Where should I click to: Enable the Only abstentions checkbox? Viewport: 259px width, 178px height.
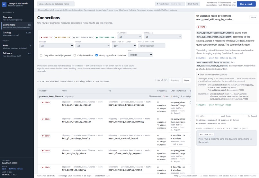pos(75,55)
